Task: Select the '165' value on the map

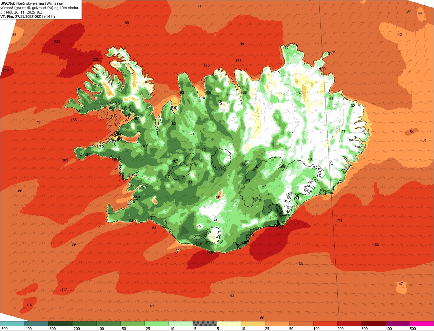Action: (x=74, y=120)
